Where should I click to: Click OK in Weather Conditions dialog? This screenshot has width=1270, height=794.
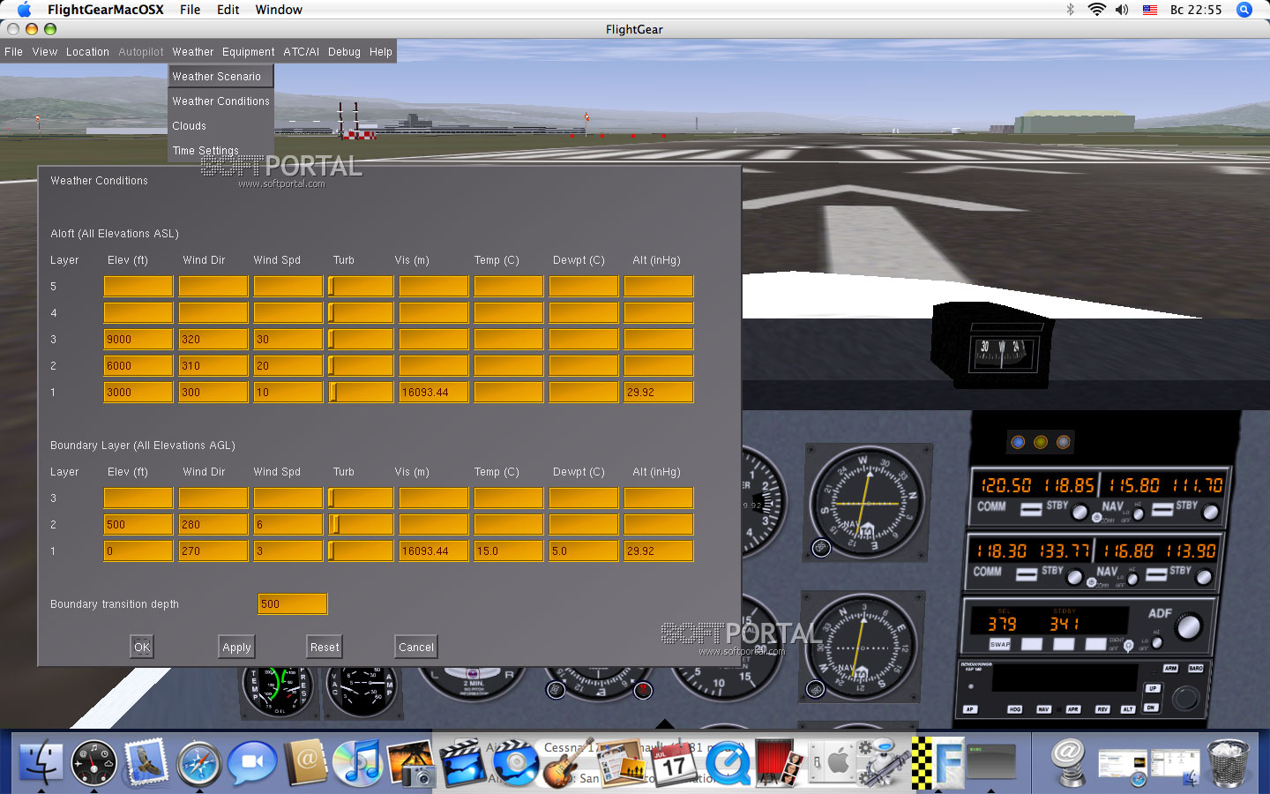pyautogui.click(x=142, y=647)
